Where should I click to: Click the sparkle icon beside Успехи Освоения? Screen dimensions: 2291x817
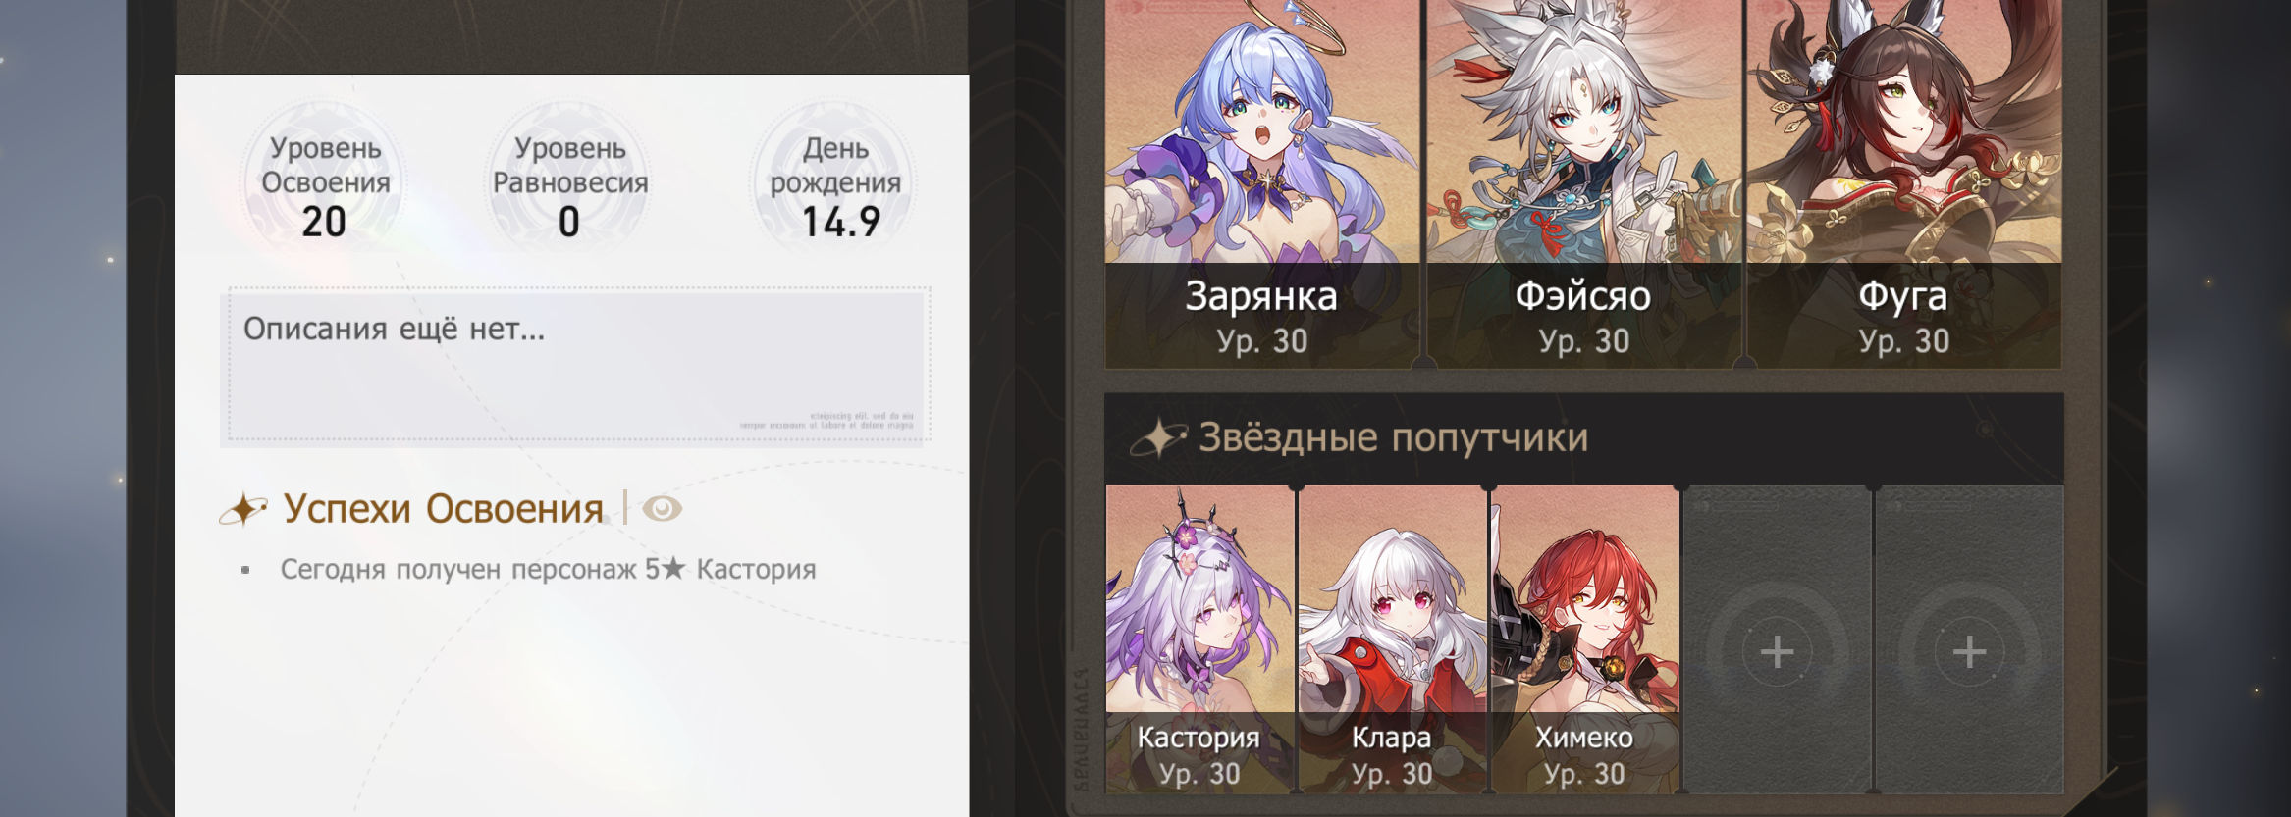pos(243,510)
